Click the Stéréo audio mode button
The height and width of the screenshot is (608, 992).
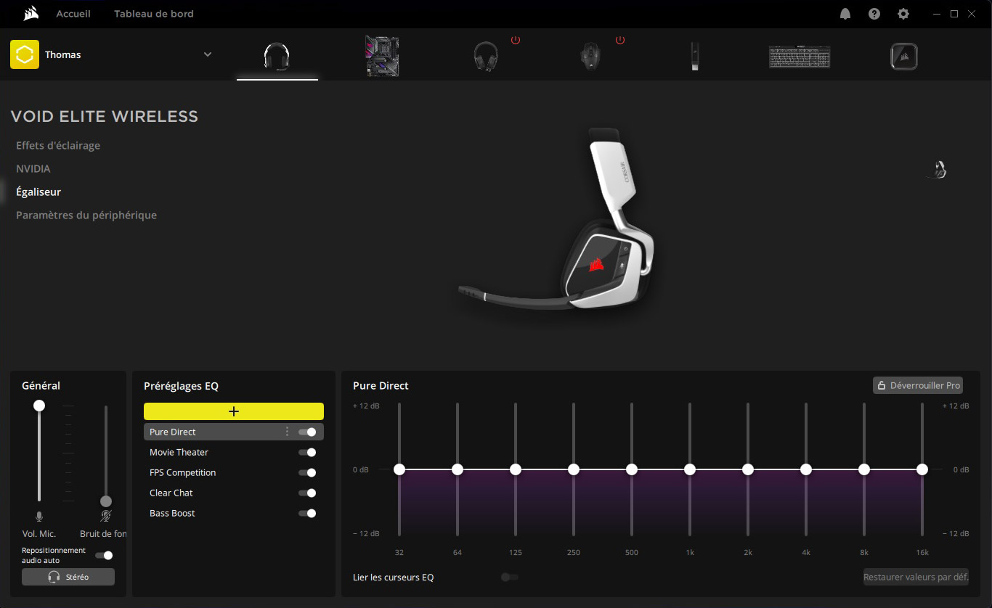68,577
